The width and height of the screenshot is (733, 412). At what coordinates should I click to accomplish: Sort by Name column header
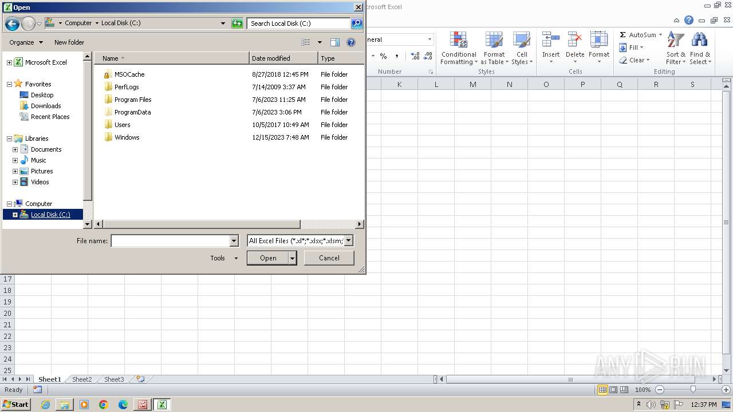tap(172, 58)
